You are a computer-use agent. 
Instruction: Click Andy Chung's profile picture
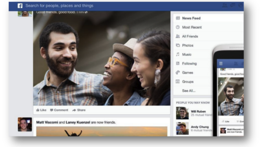pos(182,128)
